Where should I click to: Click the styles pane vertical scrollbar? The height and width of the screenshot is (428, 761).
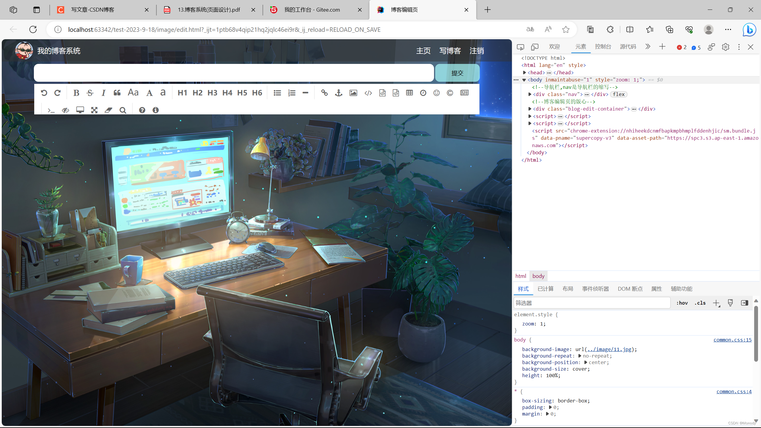756,334
